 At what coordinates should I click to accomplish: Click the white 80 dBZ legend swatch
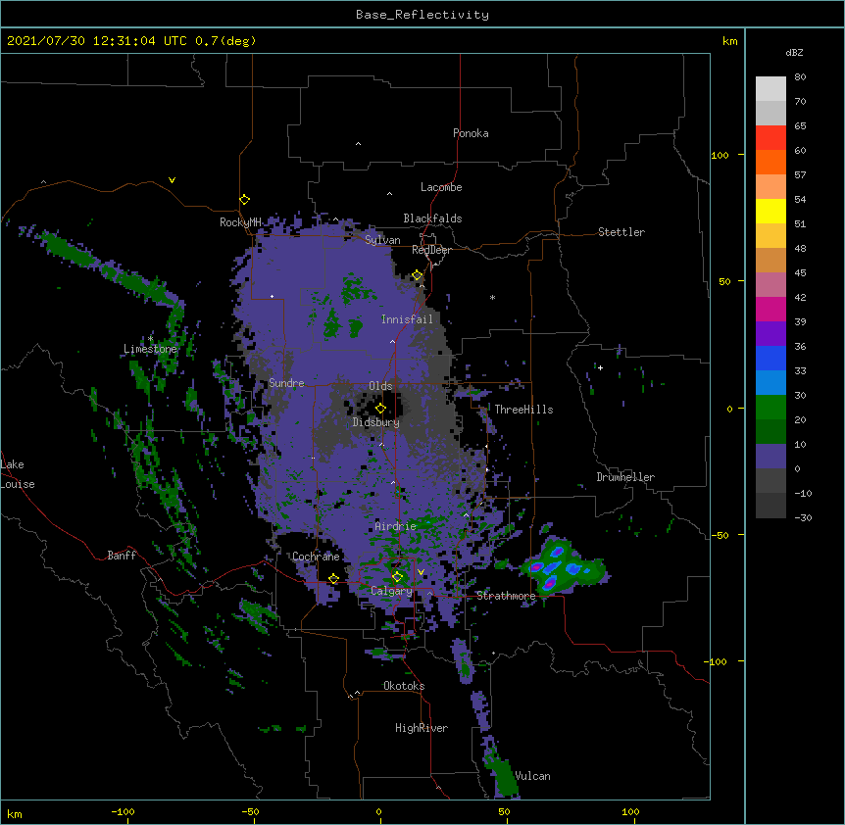point(770,88)
